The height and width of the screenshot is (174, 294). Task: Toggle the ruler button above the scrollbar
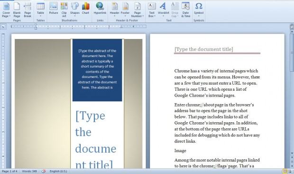pos(292,27)
